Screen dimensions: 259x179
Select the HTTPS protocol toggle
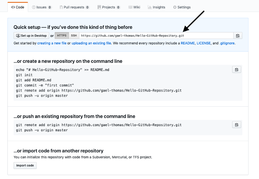pyautogui.click(x=62, y=36)
